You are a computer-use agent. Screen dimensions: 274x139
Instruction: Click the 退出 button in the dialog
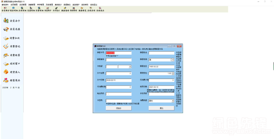click(x=162, y=108)
